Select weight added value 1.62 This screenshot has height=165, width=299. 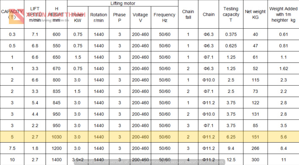[x=283, y=69]
